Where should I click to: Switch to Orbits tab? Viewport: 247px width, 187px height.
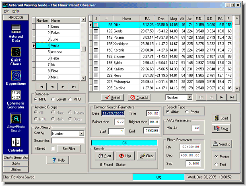(x=16, y=164)
